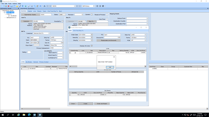
Task: Click the new document toolbar icon
Action: [x=2, y=6]
